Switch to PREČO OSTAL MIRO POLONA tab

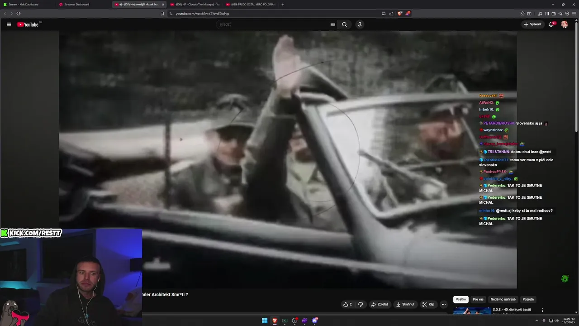[x=250, y=5]
